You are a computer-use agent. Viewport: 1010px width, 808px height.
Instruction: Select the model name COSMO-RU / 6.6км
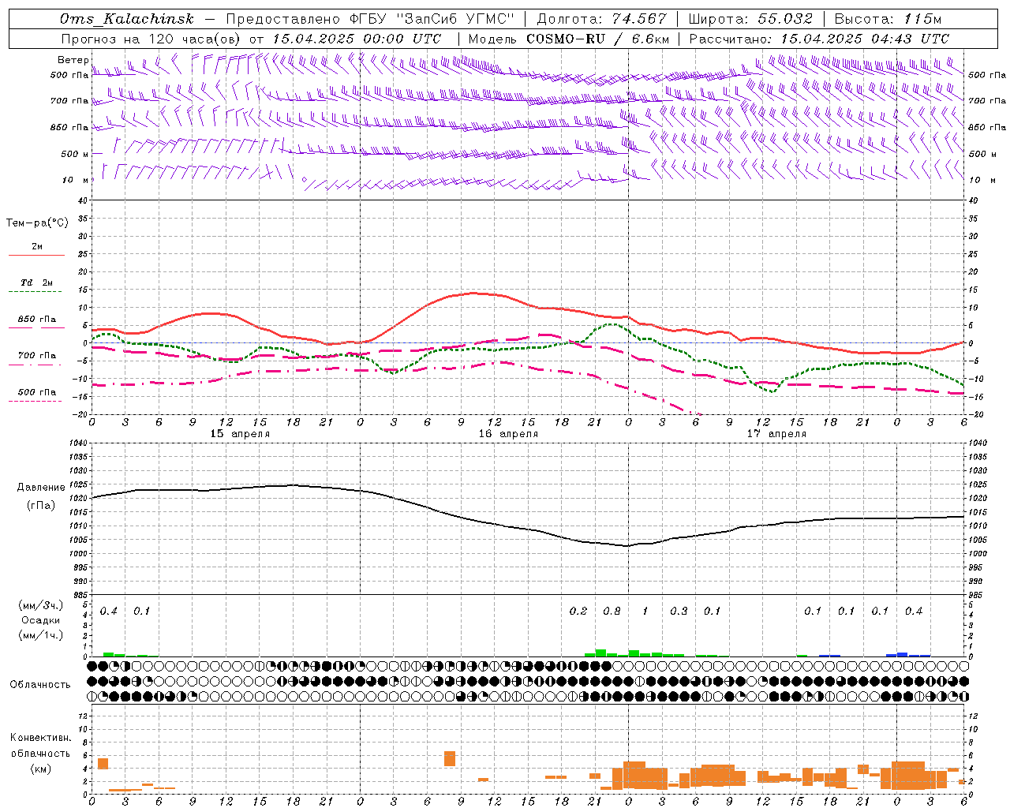(598, 39)
